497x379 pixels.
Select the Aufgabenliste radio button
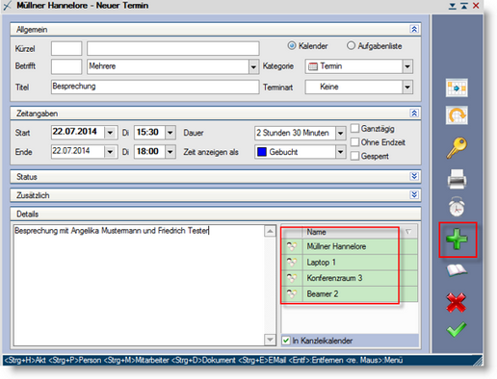pos(351,46)
